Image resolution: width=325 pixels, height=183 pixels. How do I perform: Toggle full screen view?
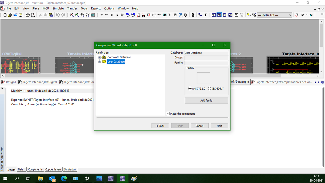click(x=93, y=15)
